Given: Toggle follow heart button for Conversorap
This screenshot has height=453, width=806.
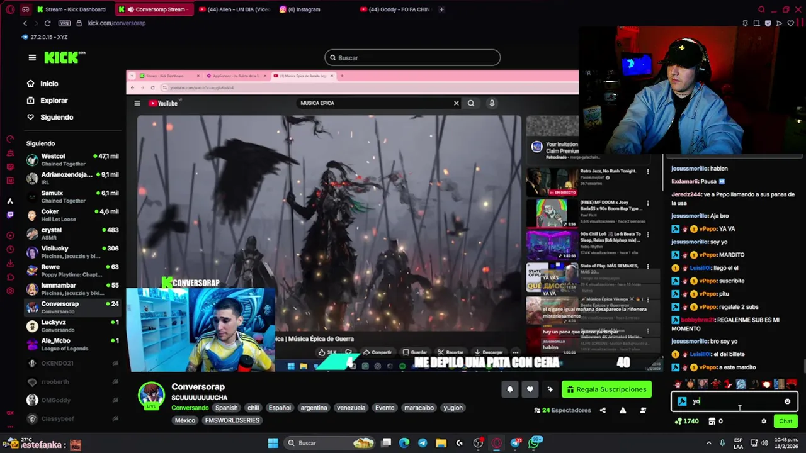Looking at the screenshot, I should [530, 389].
